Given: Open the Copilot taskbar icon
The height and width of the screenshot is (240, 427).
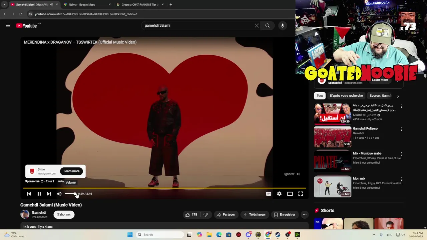Looking at the screenshot, I should click(x=199, y=235).
